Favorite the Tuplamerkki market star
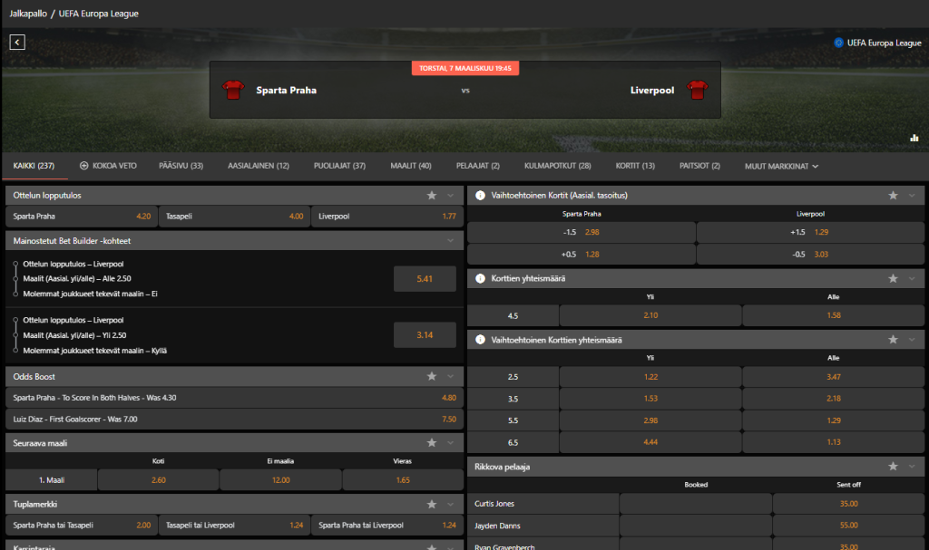 point(432,505)
